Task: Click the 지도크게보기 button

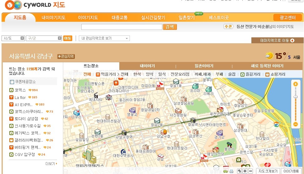Action: 268,171
